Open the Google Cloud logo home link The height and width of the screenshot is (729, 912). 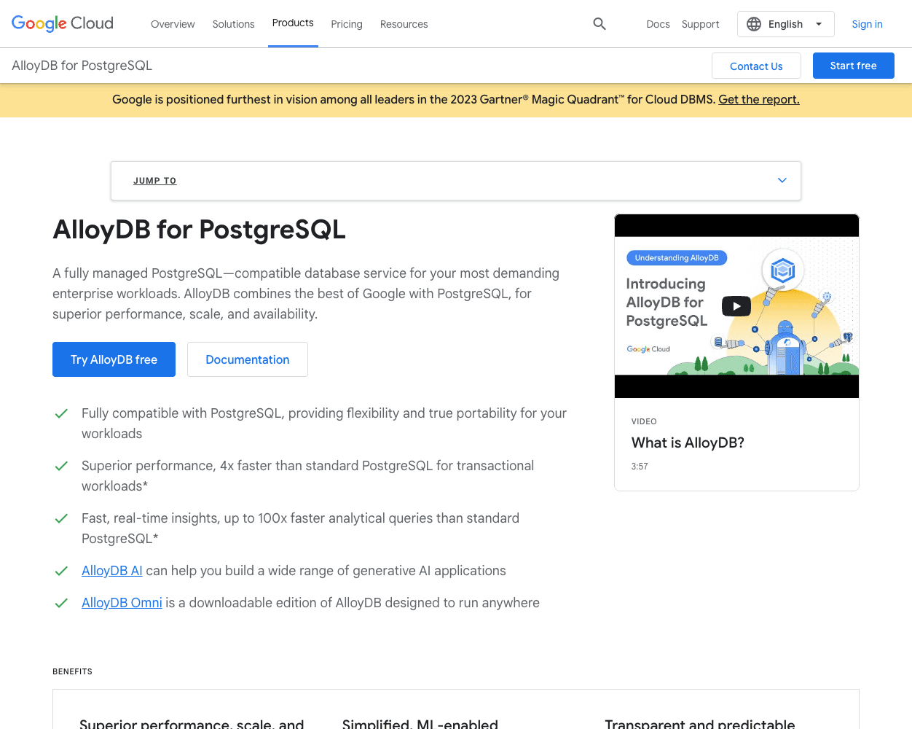63,23
